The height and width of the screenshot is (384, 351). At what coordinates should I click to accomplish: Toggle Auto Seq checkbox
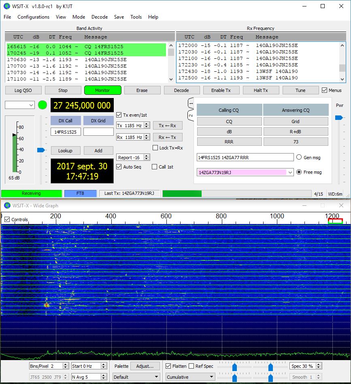click(119, 167)
